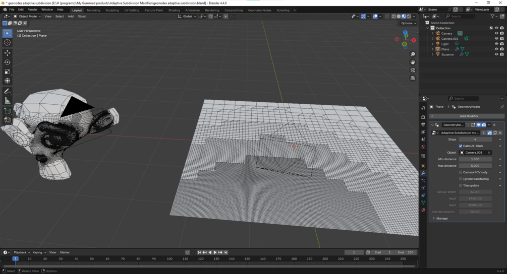Collapse the GeometryNodes modifier panel

[x=432, y=125]
